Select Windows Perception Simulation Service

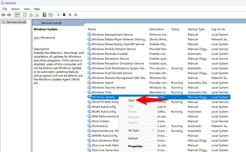(159, 64)
